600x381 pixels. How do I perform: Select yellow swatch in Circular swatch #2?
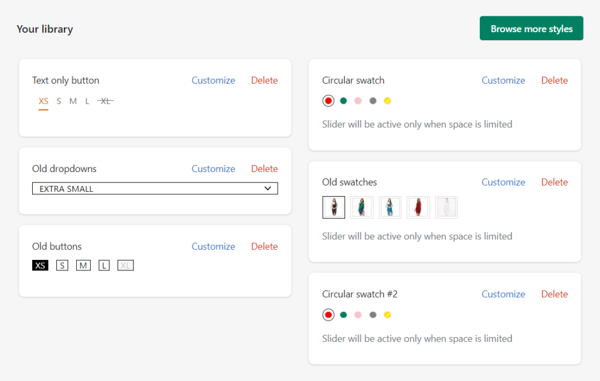point(387,315)
